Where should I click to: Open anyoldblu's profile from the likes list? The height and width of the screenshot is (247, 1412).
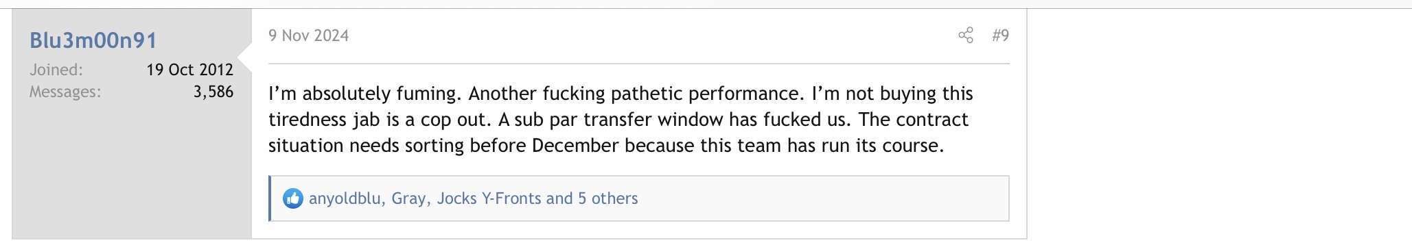(x=345, y=198)
